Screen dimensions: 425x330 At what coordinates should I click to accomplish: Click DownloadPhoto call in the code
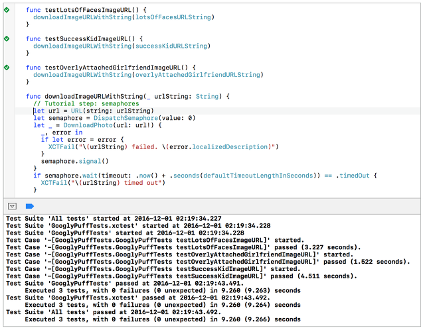88,125
